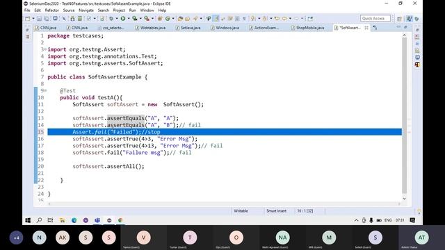Toggle the Show Whitespace Characters pilcrow icon
Screen dimensions: 445x250
tap(244, 19)
